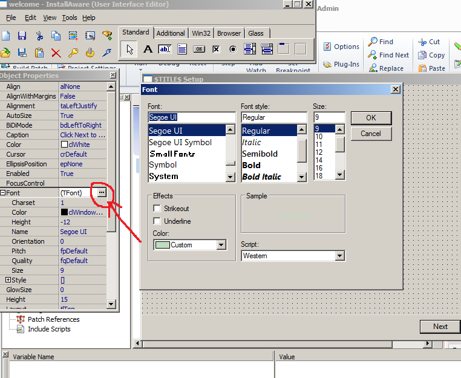Click the red X delete icon
461x378 pixels.
[x=56, y=53]
